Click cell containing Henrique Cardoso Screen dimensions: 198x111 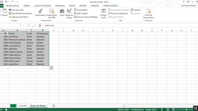coord(17,40)
